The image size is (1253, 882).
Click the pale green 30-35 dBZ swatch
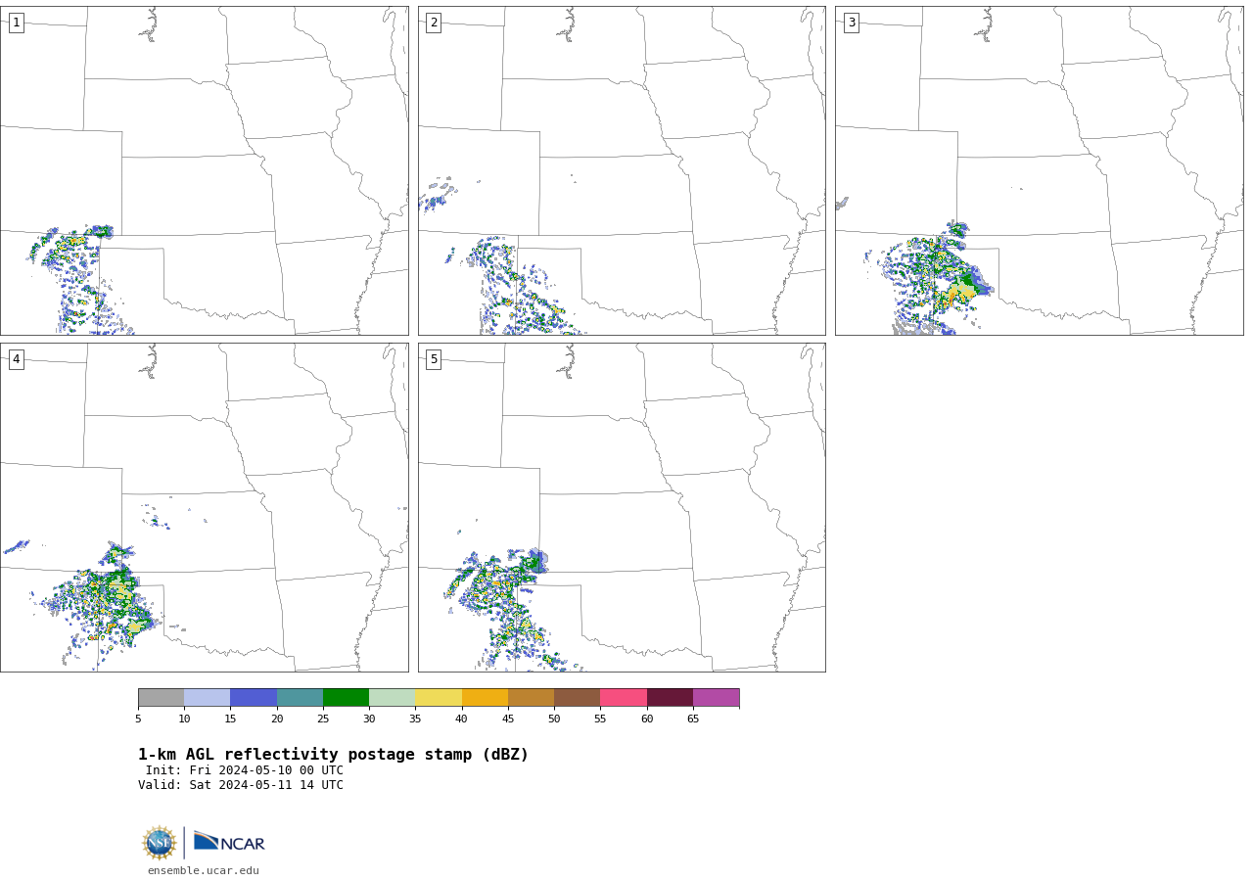coord(392,697)
